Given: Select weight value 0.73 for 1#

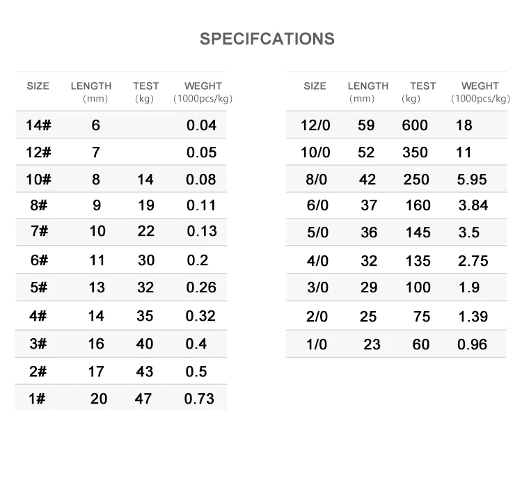Looking at the screenshot, I should (199, 399).
